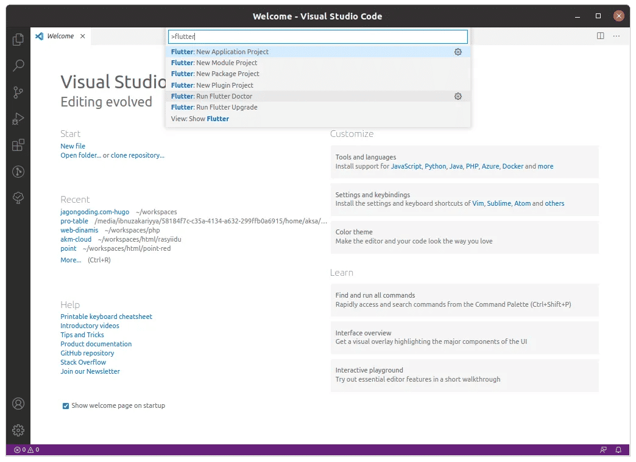The height and width of the screenshot is (462, 636).
Task: Open the editor More Actions ellipsis
Action: 617,36
